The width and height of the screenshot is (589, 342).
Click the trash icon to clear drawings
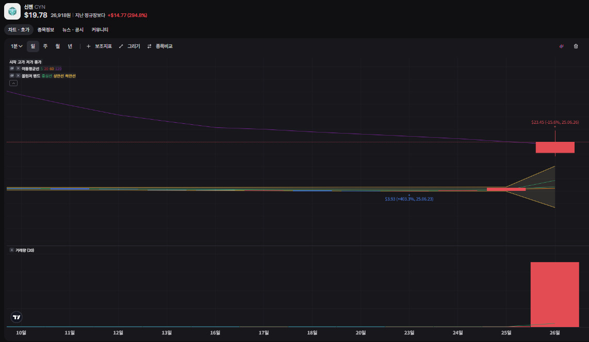tap(576, 46)
